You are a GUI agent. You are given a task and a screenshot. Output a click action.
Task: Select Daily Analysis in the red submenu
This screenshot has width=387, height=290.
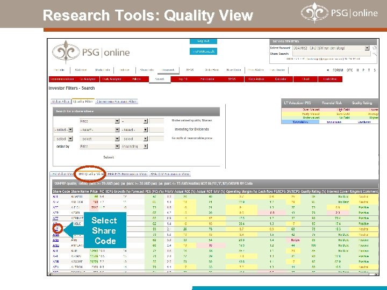click(x=112, y=79)
